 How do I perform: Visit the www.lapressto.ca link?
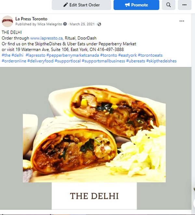[x=46, y=38]
